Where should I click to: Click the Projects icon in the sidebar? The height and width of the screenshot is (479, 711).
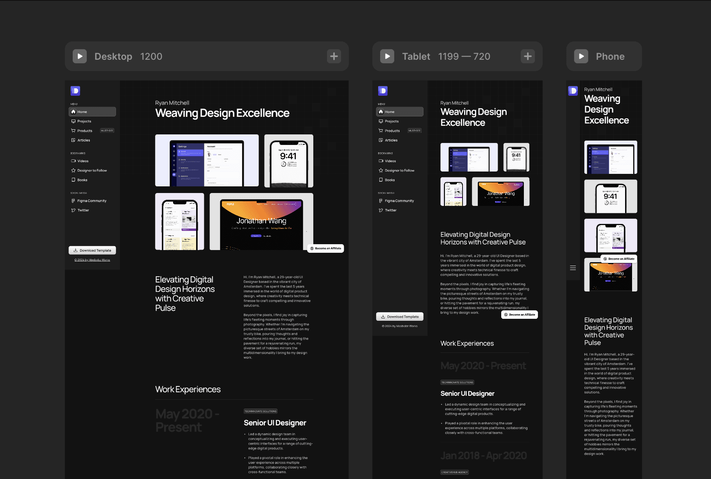click(73, 121)
